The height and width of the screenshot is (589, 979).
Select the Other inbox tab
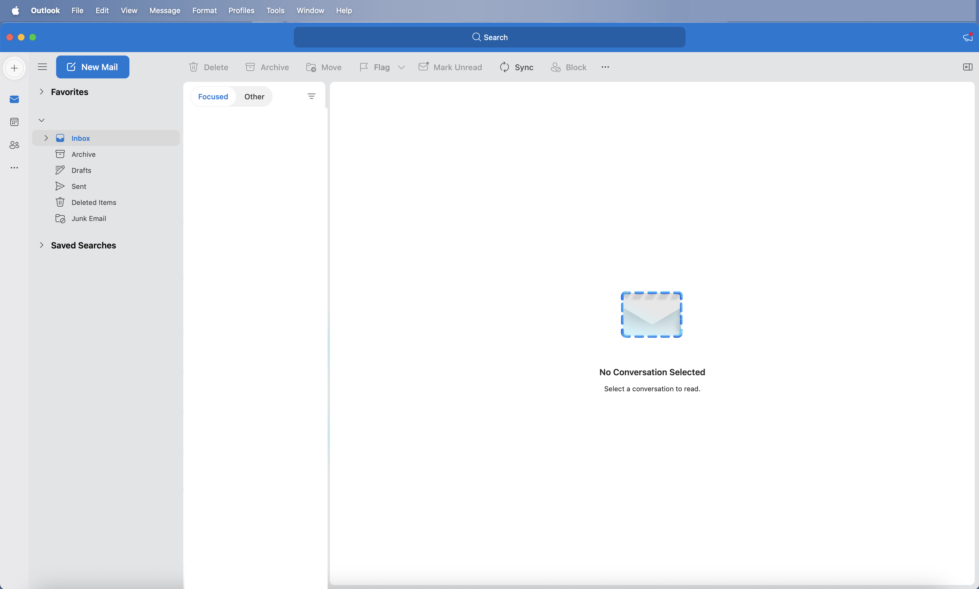pyautogui.click(x=254, y=96)
